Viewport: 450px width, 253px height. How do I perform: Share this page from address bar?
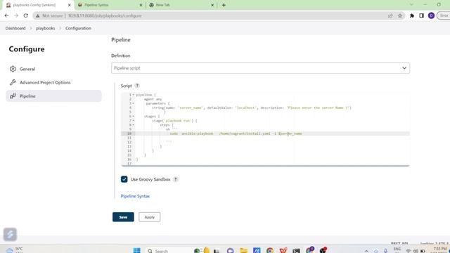390,15
